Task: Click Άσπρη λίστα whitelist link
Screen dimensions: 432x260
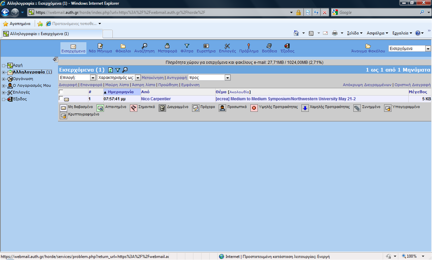Action: pos(143,85)
